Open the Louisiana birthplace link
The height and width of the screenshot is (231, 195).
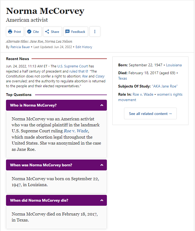coord(174,65)
